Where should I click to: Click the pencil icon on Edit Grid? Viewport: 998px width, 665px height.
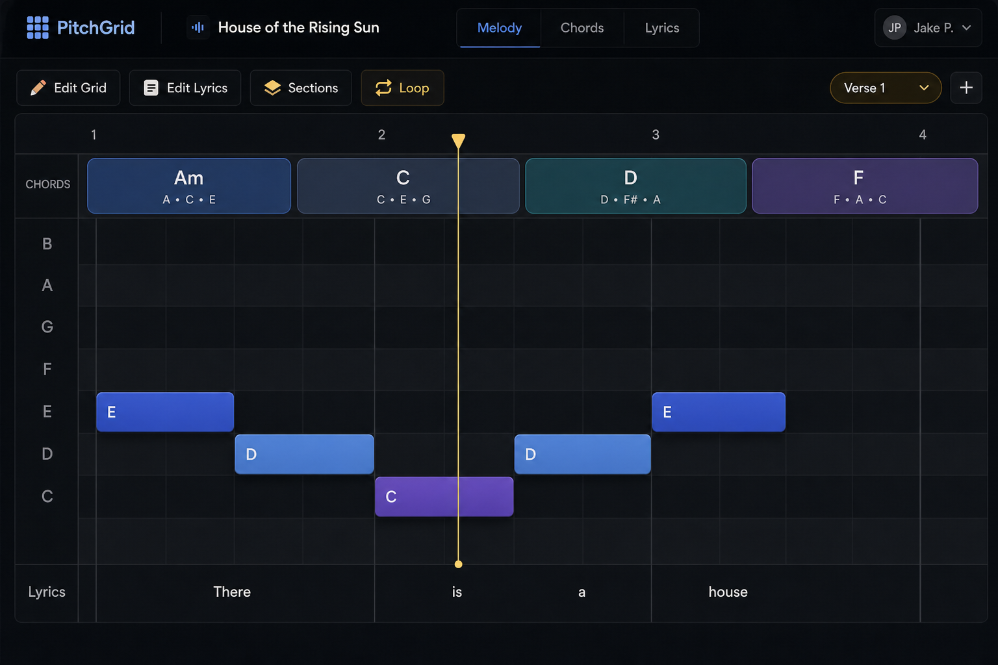(x=38, y=88)
